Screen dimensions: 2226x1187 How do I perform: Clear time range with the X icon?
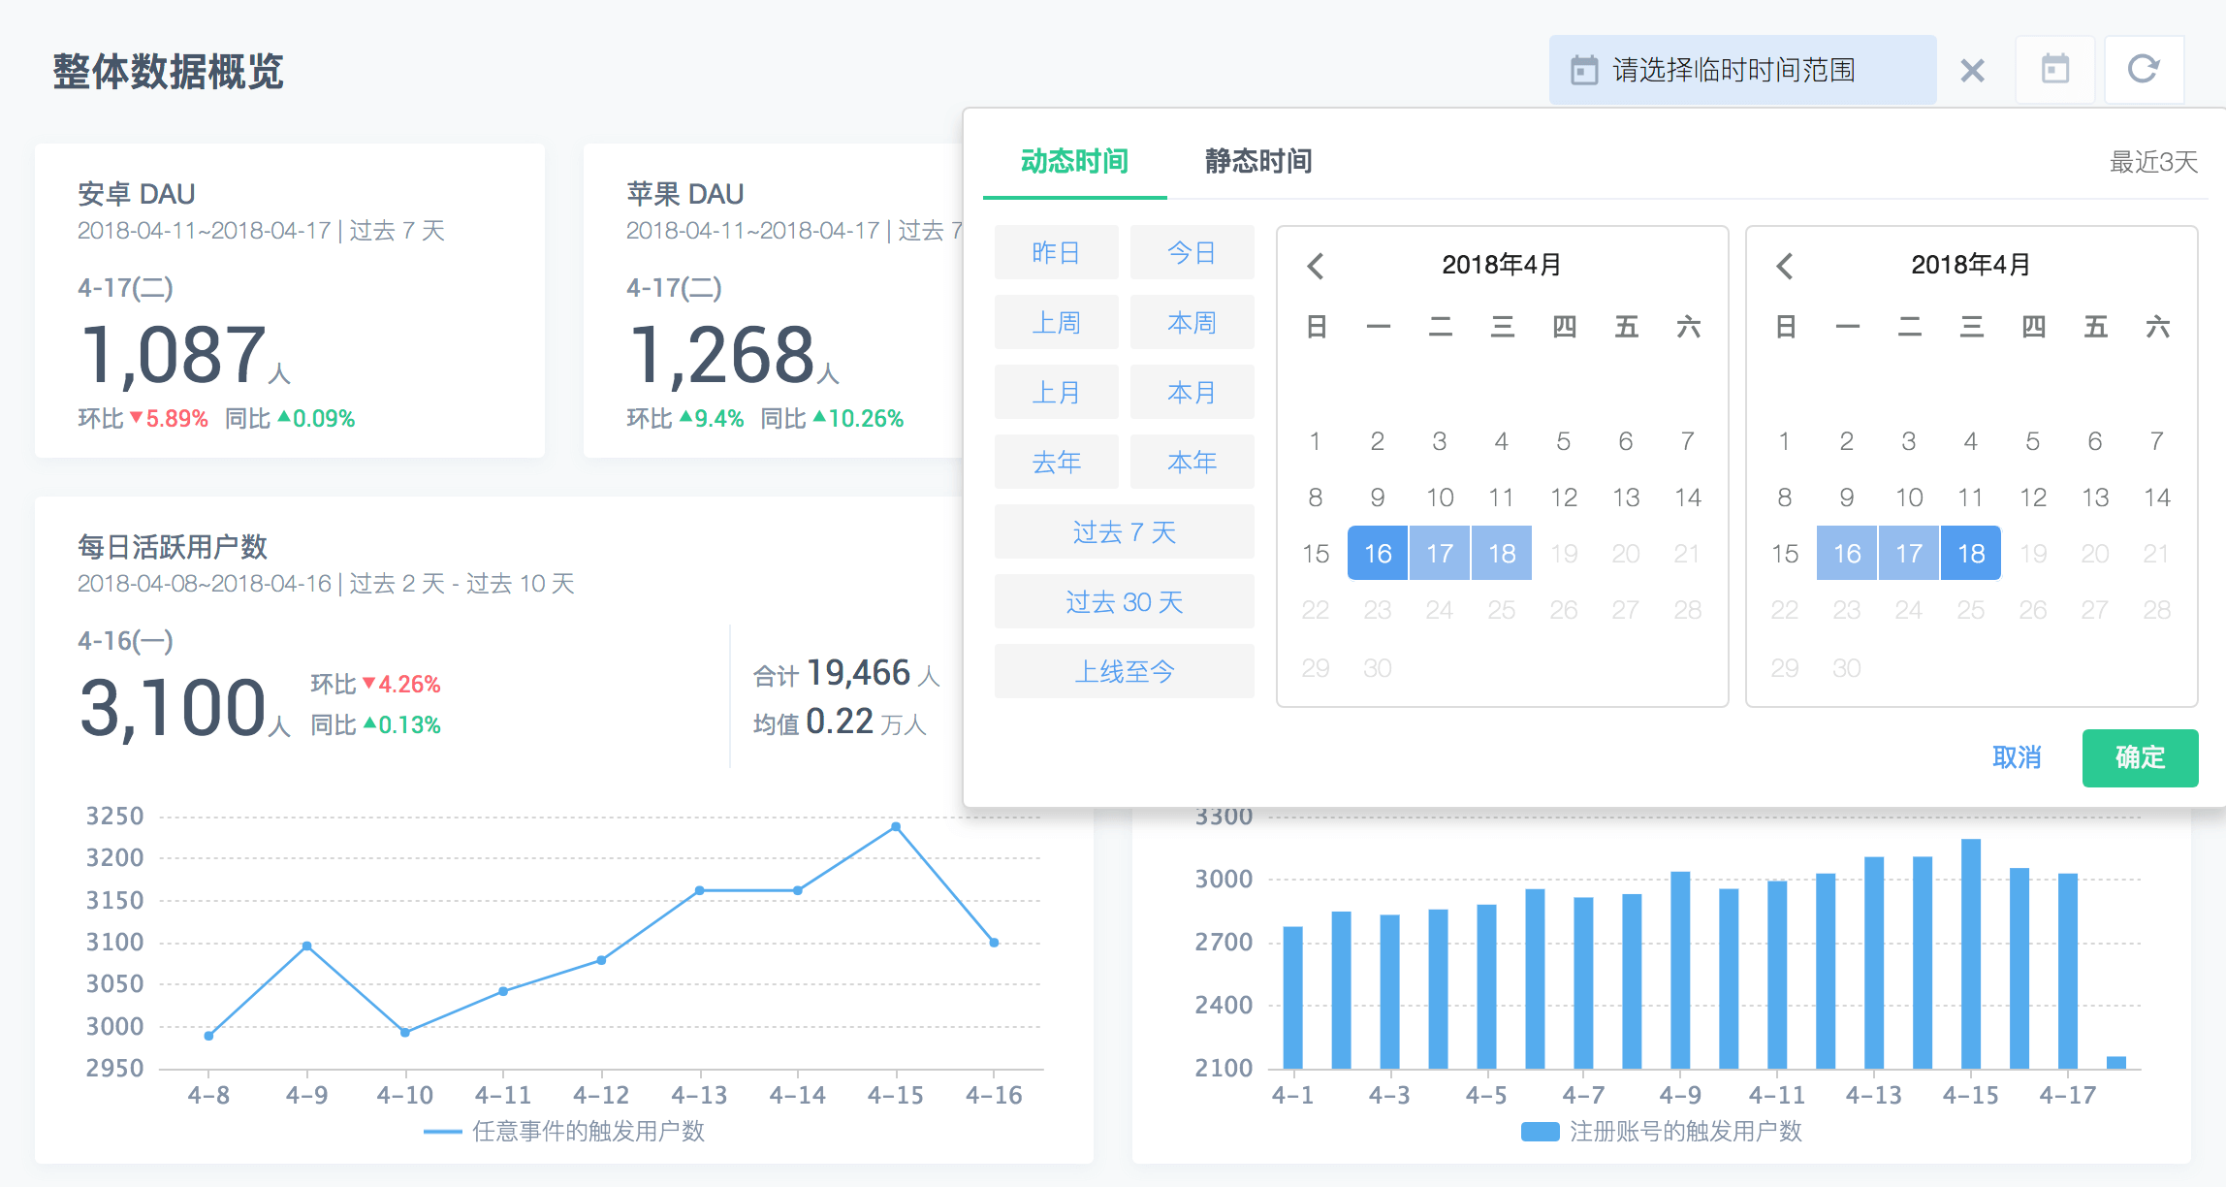(1972, 71)
